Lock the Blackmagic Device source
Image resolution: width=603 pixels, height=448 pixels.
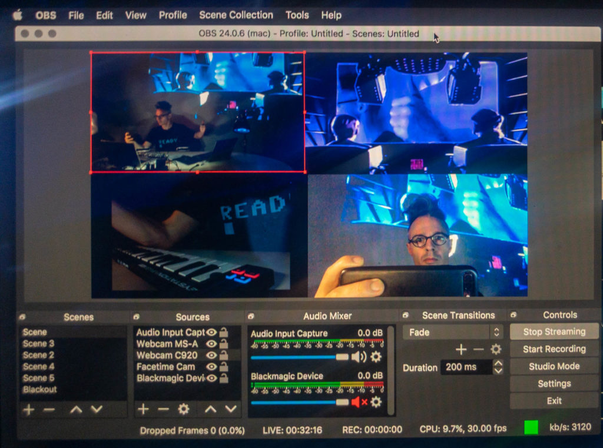223,378
